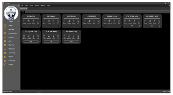This screenshot has width=173, height=95.
Task: Click the orange door Open icon on 85593656231
Action: [44, 21]
